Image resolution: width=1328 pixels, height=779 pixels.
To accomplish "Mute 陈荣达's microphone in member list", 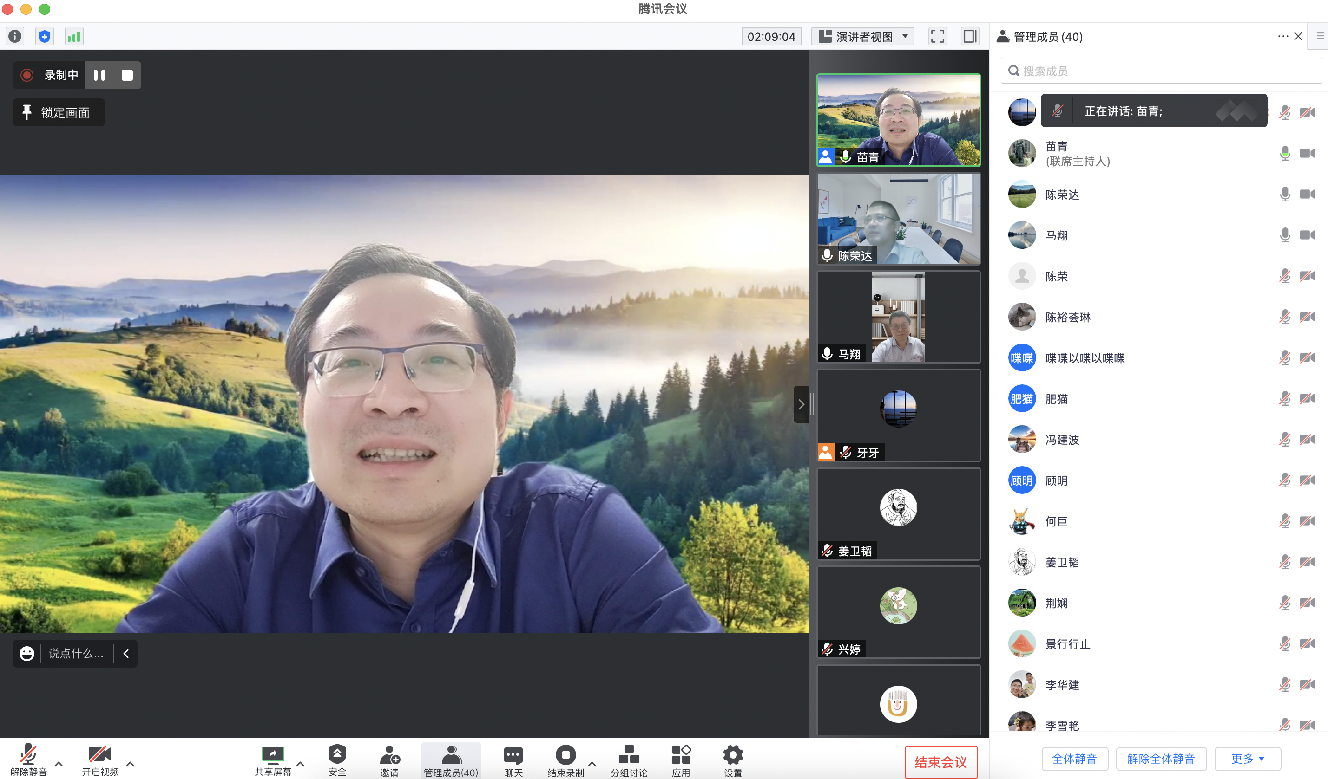I will (x=1285, y=194).
